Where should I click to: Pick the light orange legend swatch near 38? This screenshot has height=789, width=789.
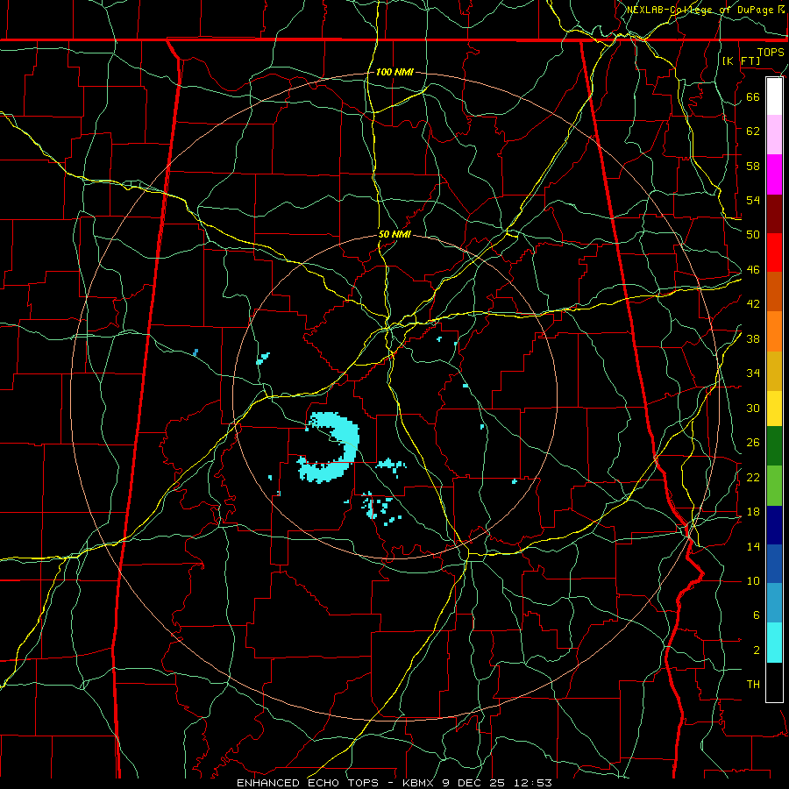pyautogui.click(x=774, y=331)
